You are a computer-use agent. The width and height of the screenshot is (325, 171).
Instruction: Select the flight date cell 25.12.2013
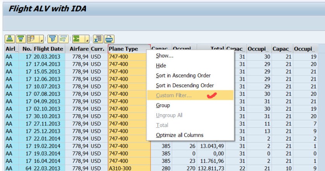point(49,131)
